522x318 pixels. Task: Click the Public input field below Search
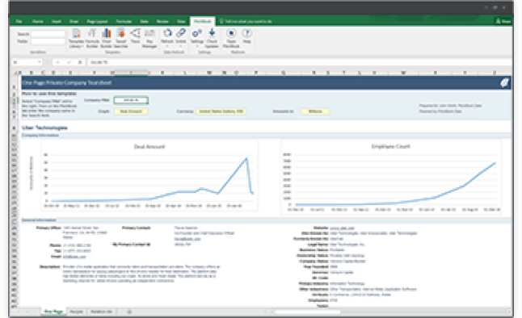tap(48, 41)
